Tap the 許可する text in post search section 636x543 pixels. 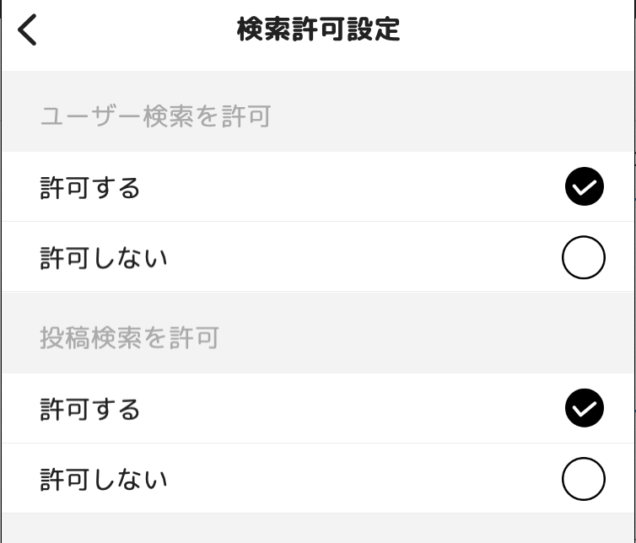click(90, 409)
